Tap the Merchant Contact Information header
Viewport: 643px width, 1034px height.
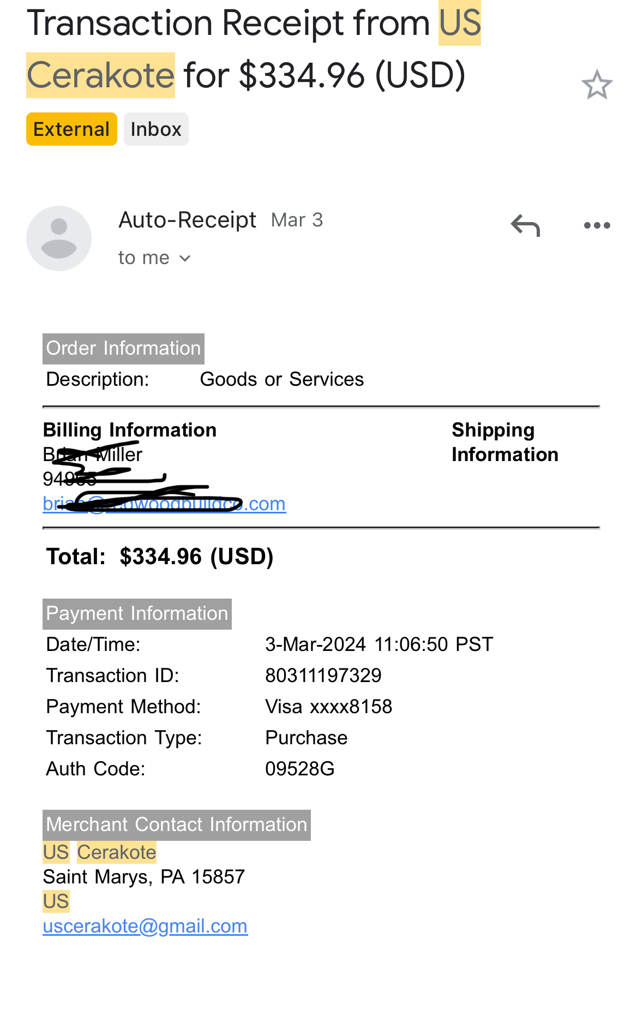pos(176,824)
